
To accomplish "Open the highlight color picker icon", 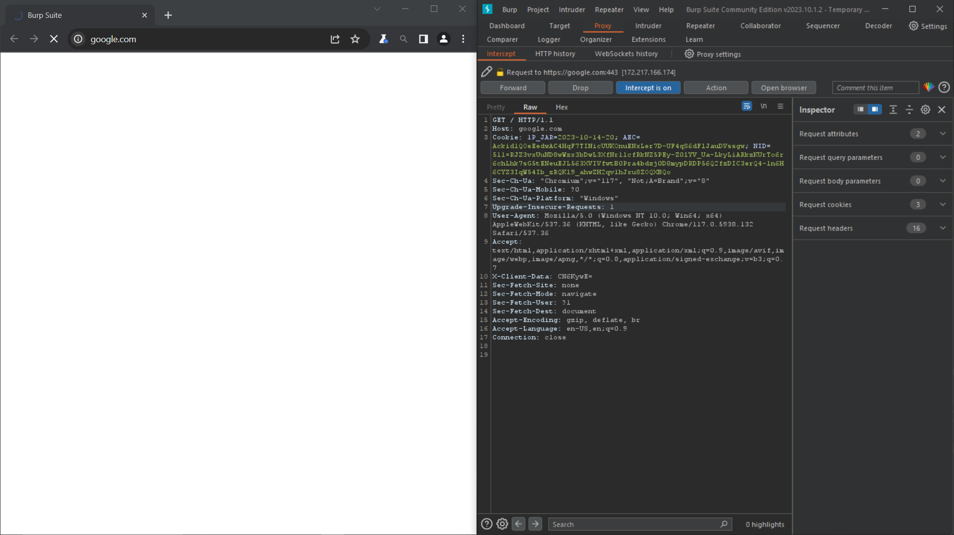I will [x=928, y=87].
